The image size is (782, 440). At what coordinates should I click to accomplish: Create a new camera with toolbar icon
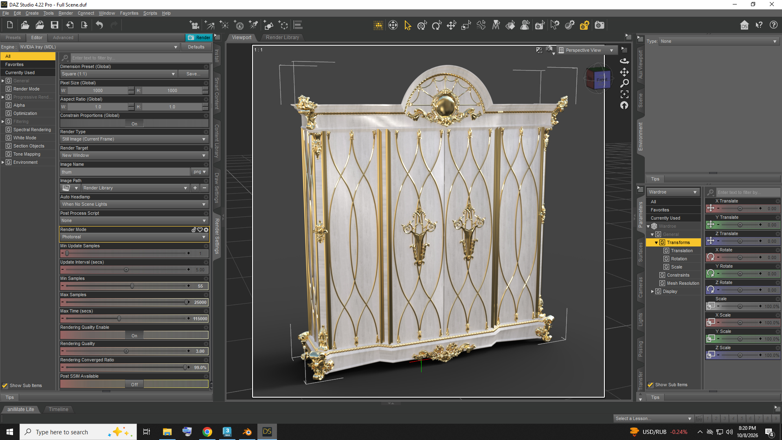click(x=194, y=25)
